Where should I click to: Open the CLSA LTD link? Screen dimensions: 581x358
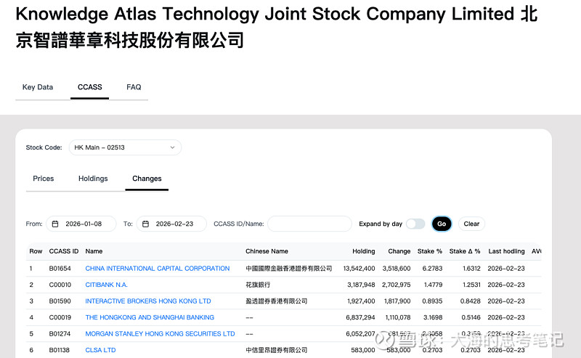100,350
